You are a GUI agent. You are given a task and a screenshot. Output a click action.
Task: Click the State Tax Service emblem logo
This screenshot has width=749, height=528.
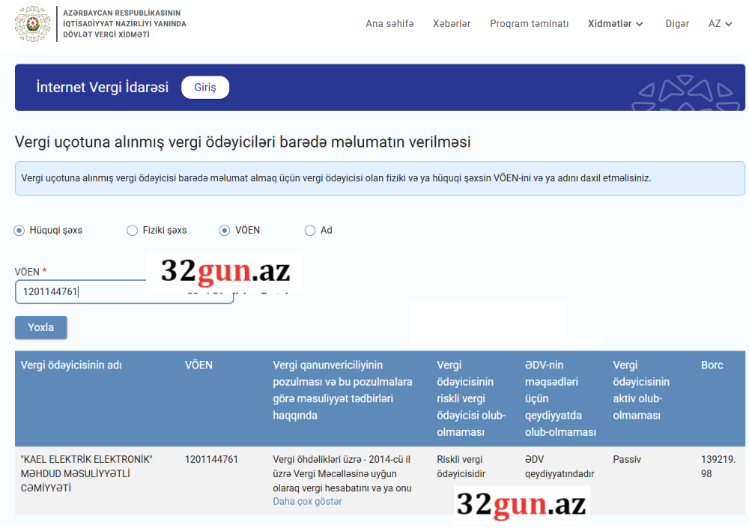pyautogui.click(x=33, y=24)
